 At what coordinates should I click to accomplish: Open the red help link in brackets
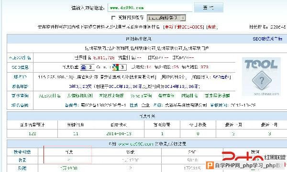tap(212, 27)
